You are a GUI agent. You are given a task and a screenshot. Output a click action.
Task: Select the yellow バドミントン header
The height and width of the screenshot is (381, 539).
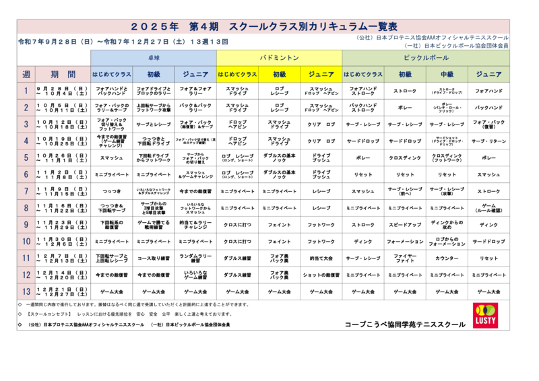[x=279, y=58]
